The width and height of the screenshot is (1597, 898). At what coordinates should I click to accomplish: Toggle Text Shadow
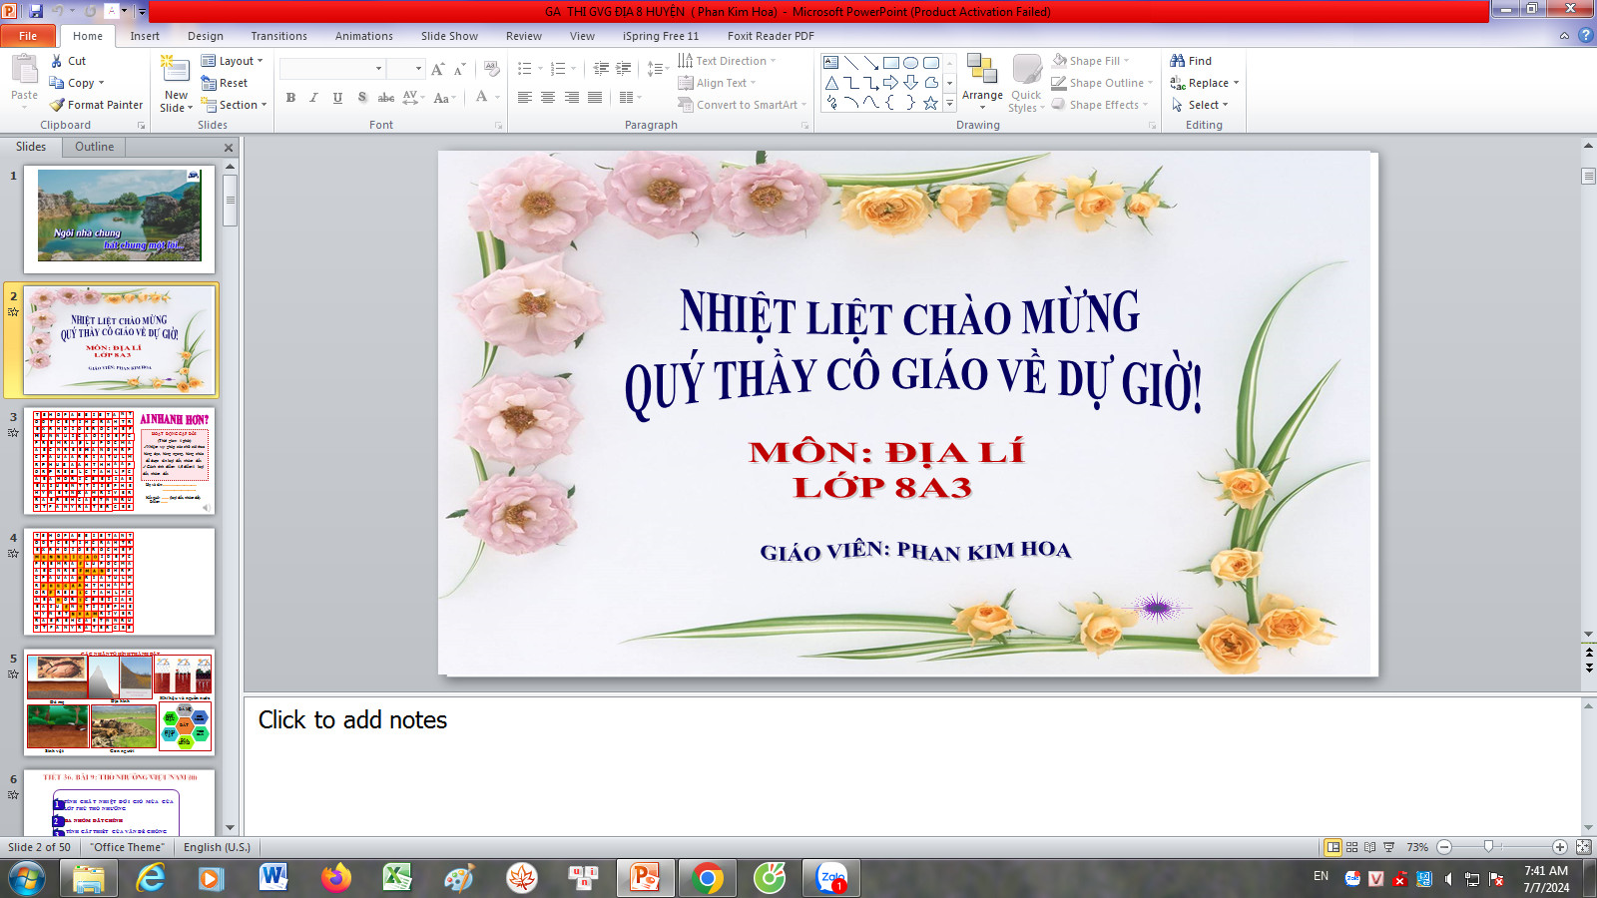361,98
